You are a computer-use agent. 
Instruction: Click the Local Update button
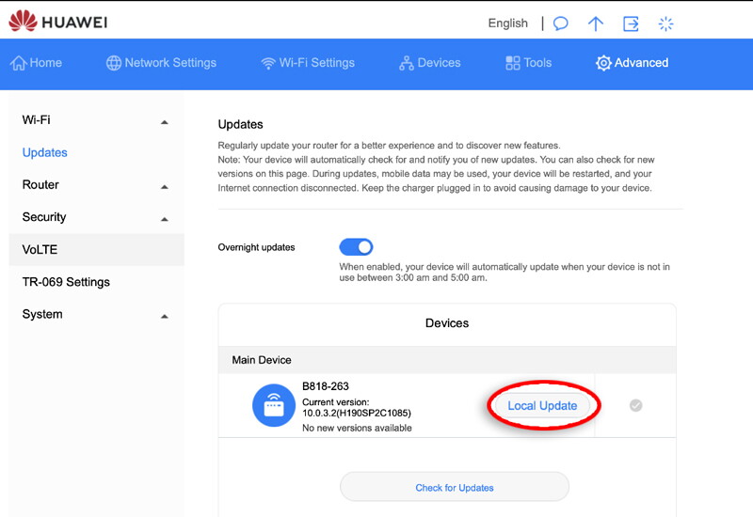[542, 406]
